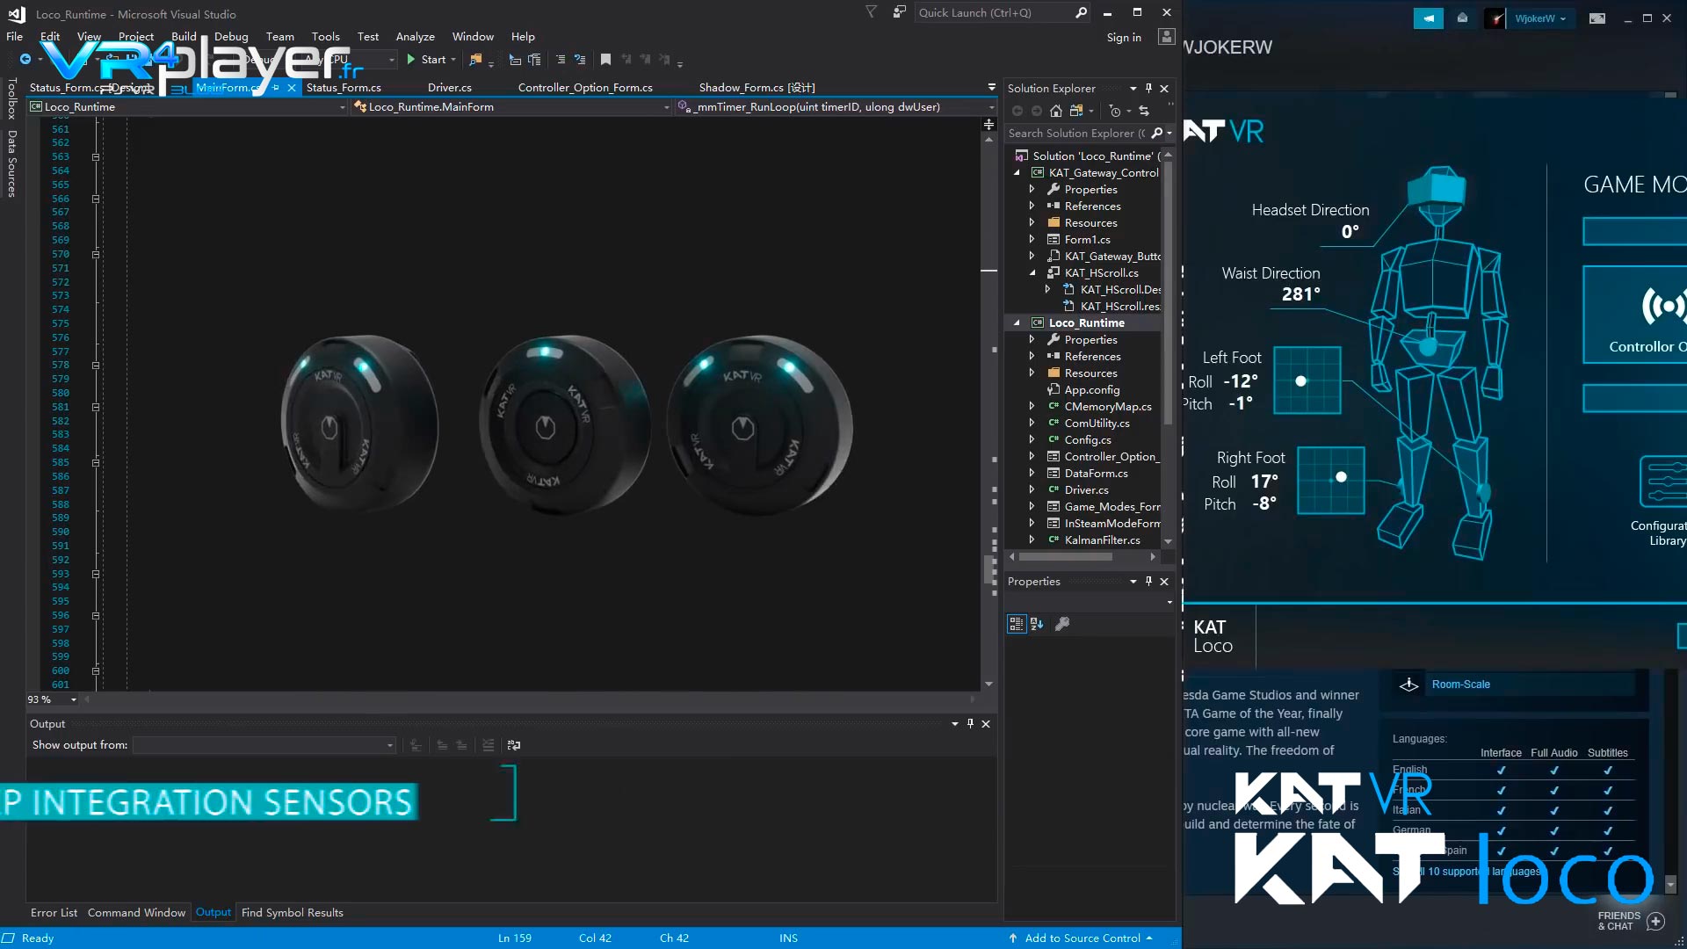1687x949 pixels.
Task: Adjust the 93% editor zoom control
Action: tap(51, 699)
